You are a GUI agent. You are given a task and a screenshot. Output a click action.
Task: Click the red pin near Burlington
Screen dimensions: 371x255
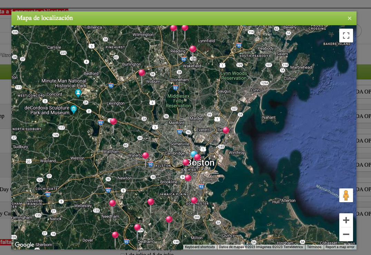coord(142,73)
